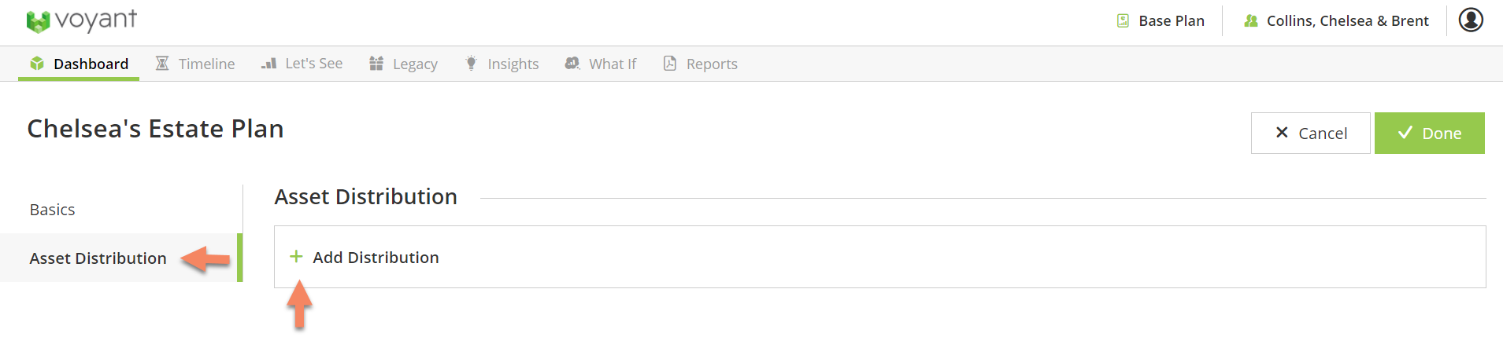
Task: Click the Insights lightbulb icon
Action: pyautogui.click(x=471, y=64)
